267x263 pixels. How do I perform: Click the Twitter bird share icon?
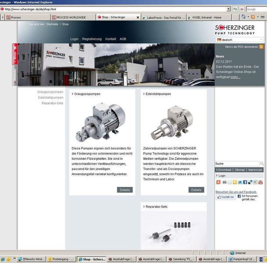[x=240, y=182]
